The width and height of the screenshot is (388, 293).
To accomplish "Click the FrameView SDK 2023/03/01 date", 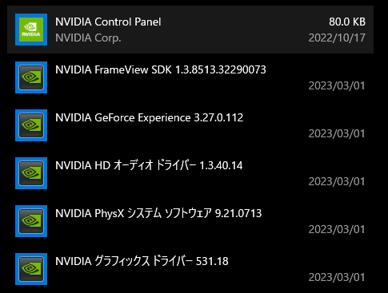I will point(337,85).
